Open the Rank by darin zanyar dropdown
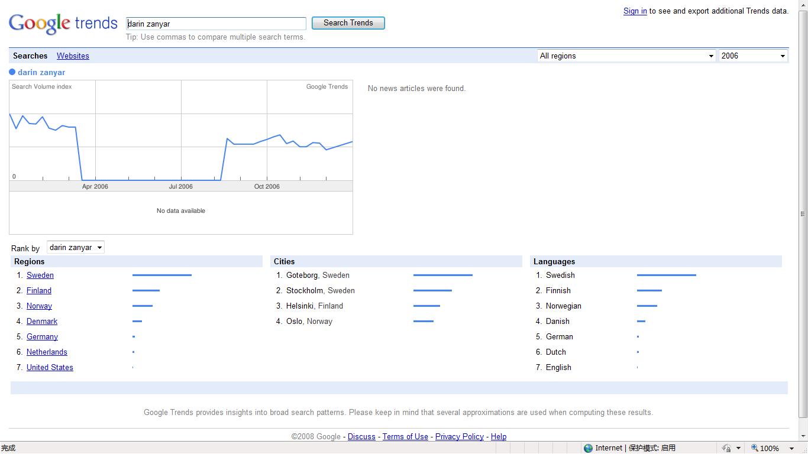 (76, 248)
